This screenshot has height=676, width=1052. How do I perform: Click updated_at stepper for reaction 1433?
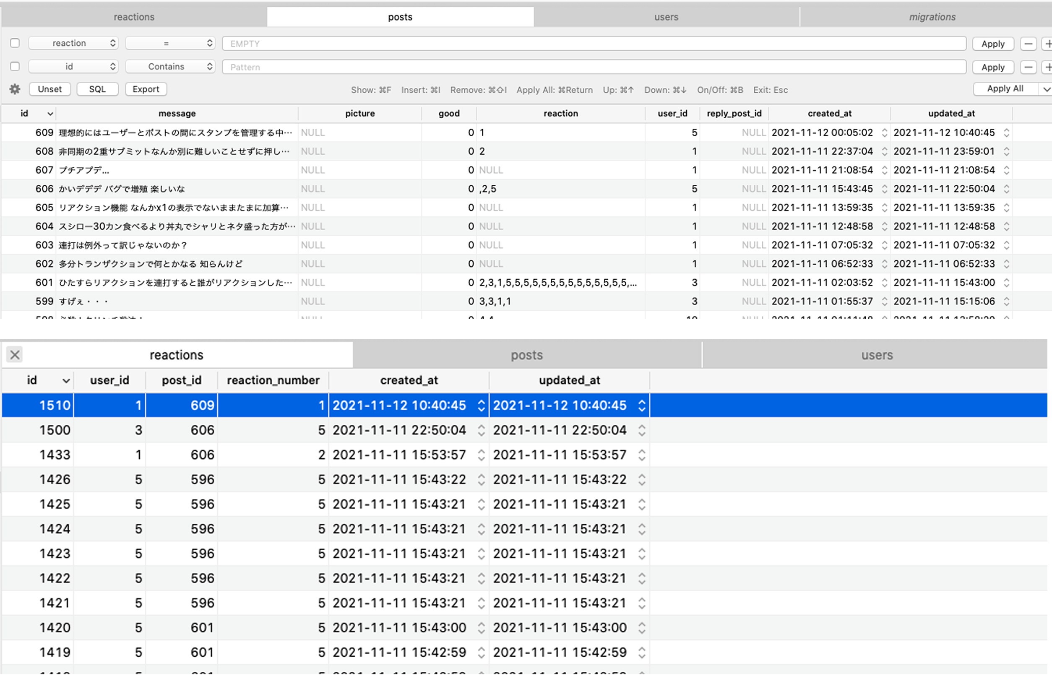[642, 455]
